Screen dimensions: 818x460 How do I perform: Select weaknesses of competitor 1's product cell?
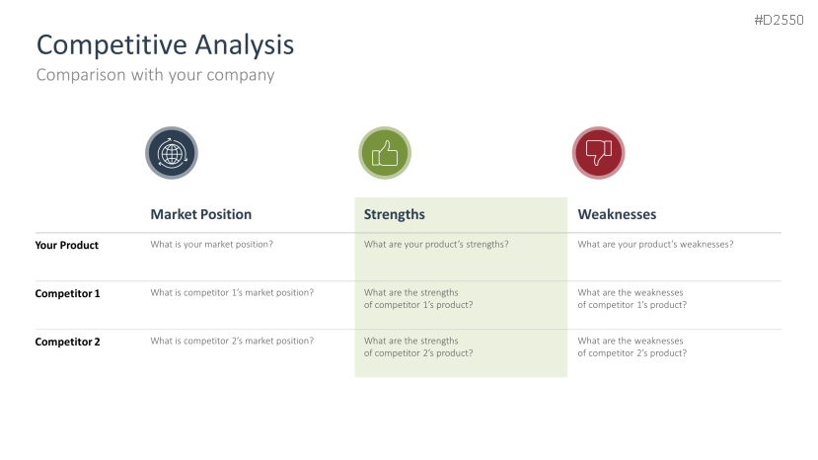(x=632, y=298)
